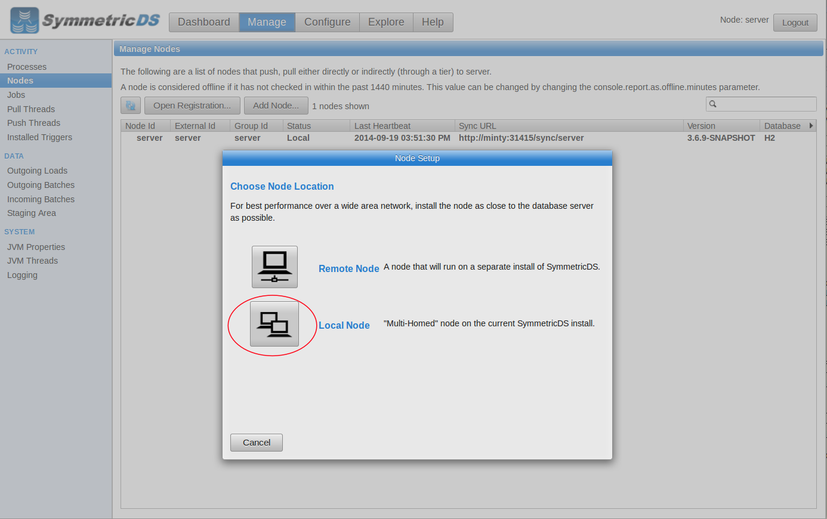The width and height of the screenshot is (827, 519).
Task: Open Incoming Batches in the sidebar
Action: point(41,199)
